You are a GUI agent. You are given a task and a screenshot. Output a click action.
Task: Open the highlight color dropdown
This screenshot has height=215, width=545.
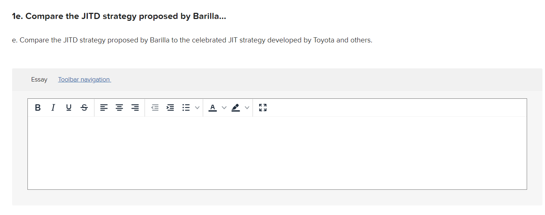(247, 107)
